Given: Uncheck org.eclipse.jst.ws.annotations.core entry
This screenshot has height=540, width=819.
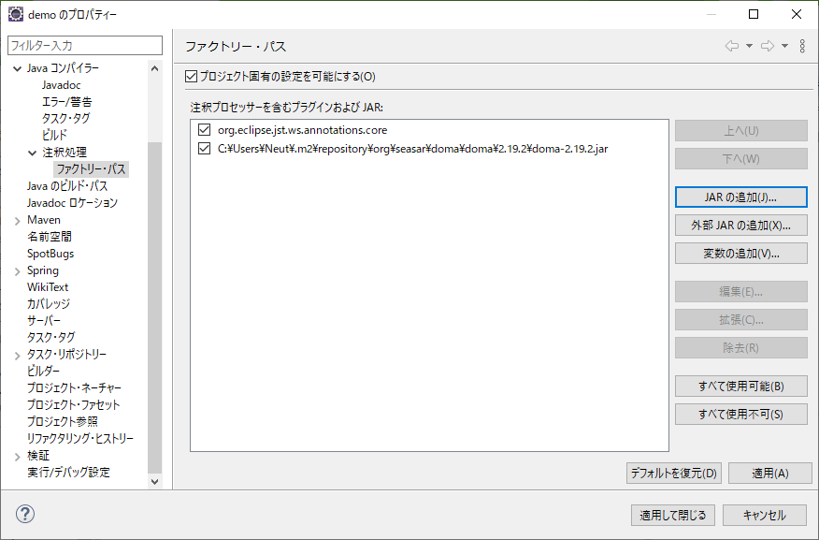Looking at the screenshot, I should tap(204, 130).
